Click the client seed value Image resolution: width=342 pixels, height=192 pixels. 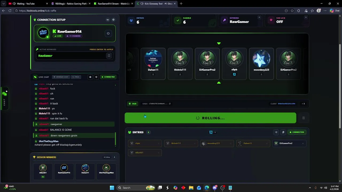(x=286, y=104)
